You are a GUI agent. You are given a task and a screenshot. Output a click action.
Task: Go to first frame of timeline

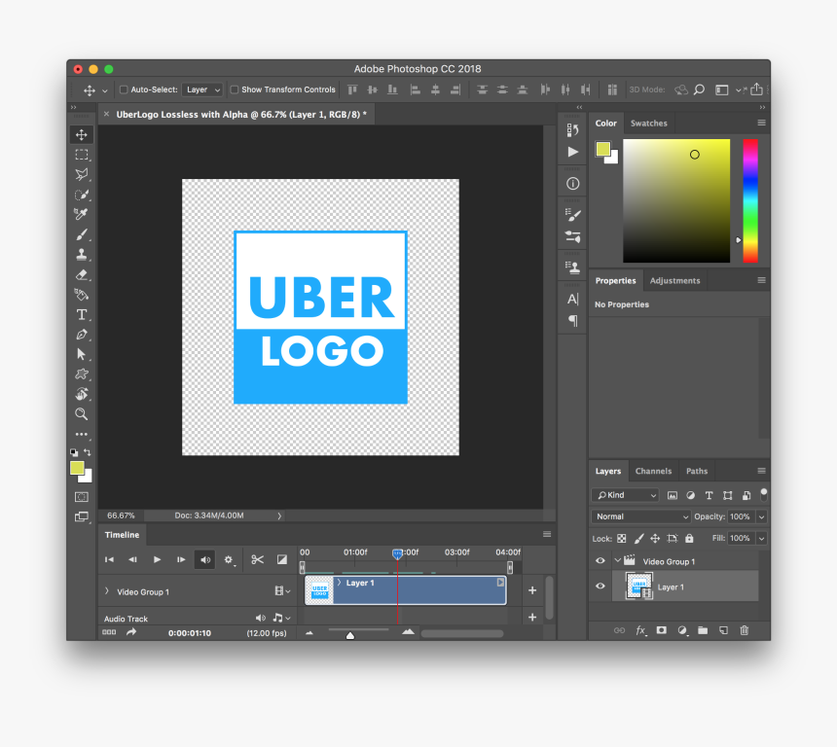pyautogui.click(x=109, y=559)
